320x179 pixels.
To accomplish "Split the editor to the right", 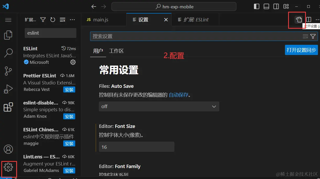I will [x=309, y=20].
